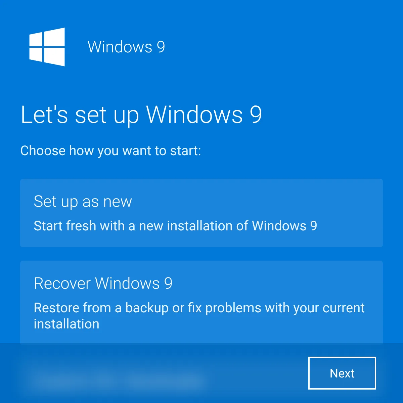Click the "Recover Windows 9" title text

coord(103,283)
